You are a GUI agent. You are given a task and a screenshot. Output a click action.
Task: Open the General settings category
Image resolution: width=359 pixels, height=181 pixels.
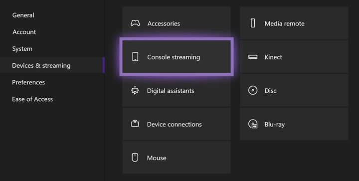point(23,15)
